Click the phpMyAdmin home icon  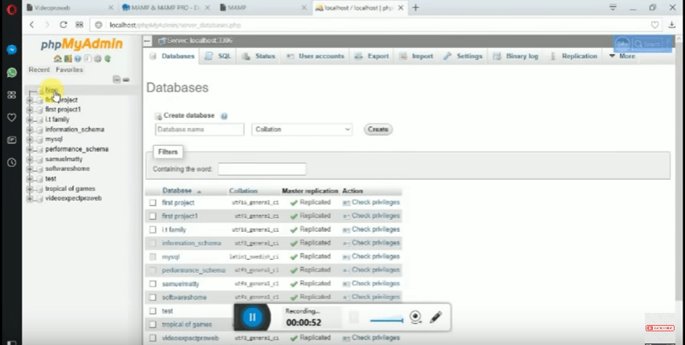(x=58, y=59)
